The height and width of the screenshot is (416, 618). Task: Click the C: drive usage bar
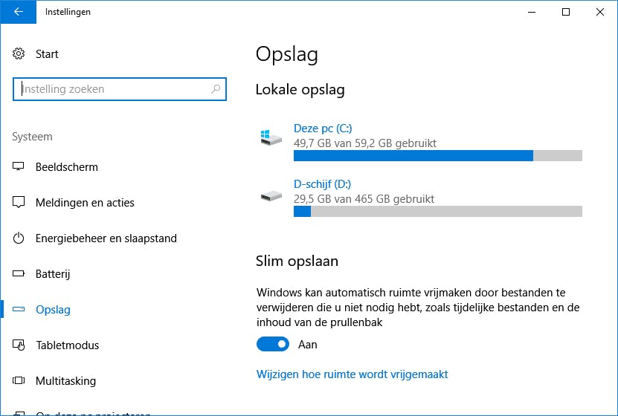(437, 156)
